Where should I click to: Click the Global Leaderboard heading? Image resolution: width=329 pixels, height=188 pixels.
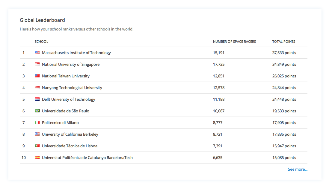pyautogui.click(x=42, y=20)
